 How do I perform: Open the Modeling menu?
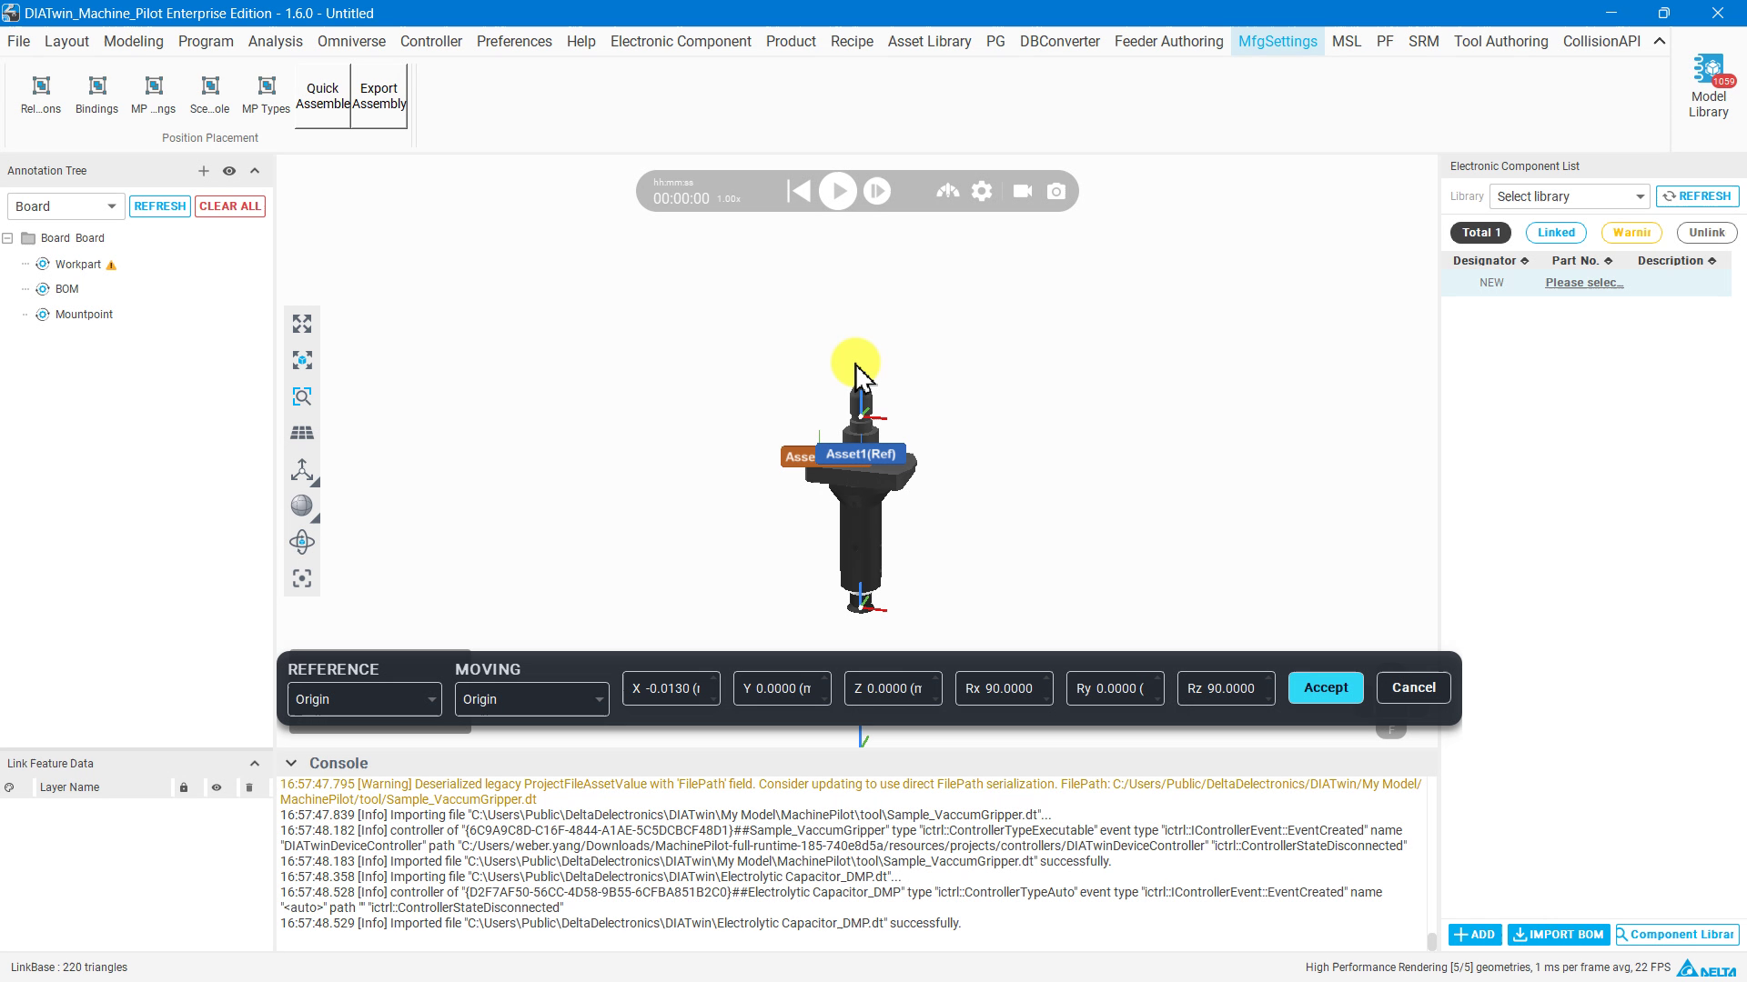tap(134, 42)
